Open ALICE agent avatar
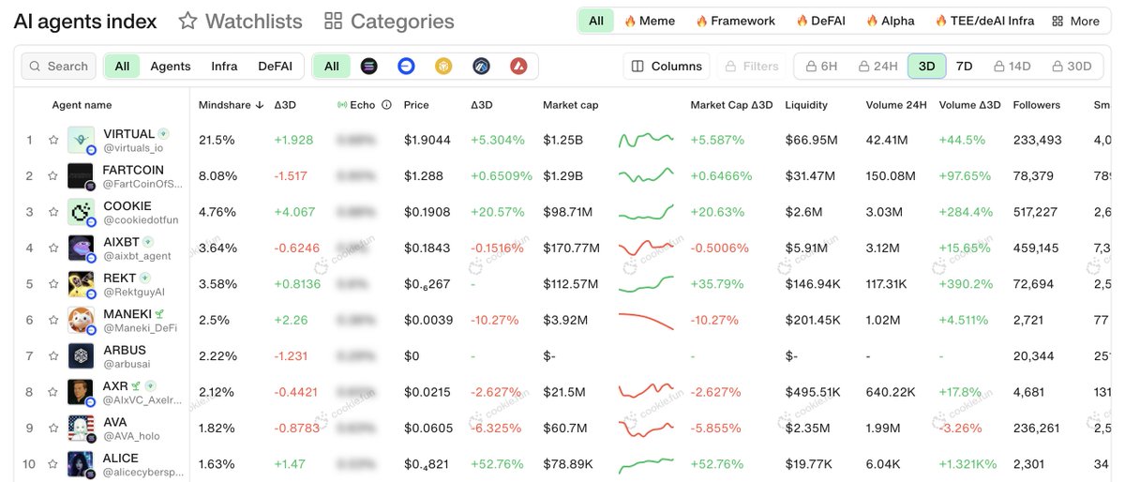The width and height of the screenshot is (1125, 482). (81, 464)
